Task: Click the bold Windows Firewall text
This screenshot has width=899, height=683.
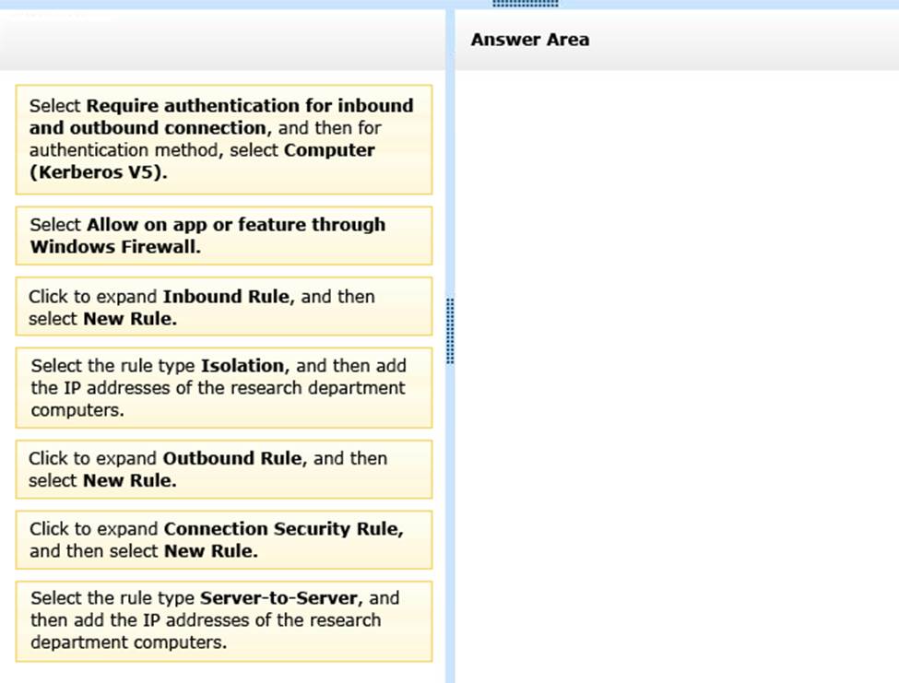Action: [115, 247]
